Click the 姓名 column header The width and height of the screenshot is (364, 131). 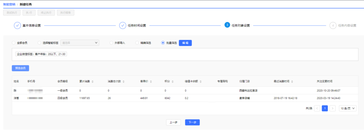[16, 82]
